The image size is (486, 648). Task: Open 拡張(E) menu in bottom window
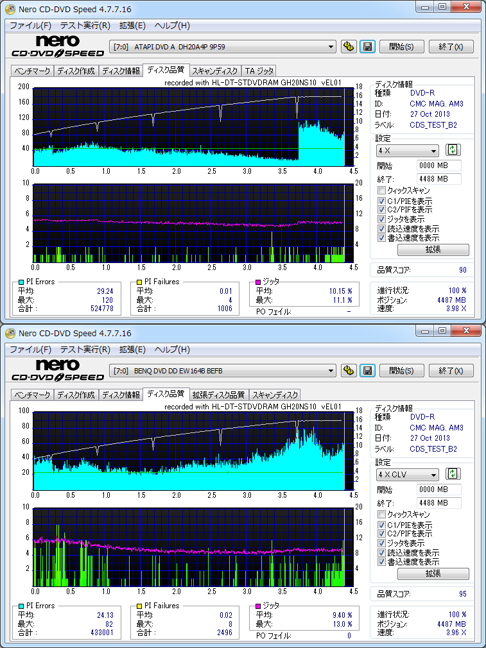click(132, 350)
